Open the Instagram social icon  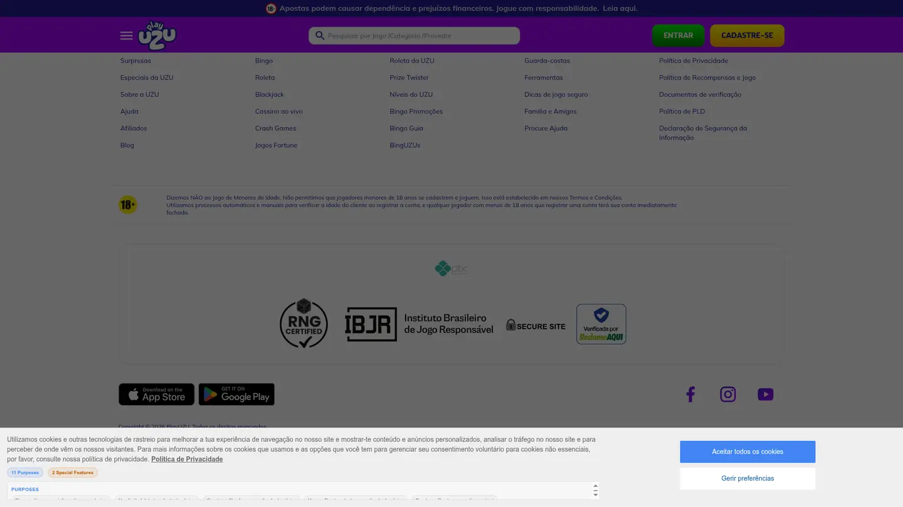pos(728,394)
